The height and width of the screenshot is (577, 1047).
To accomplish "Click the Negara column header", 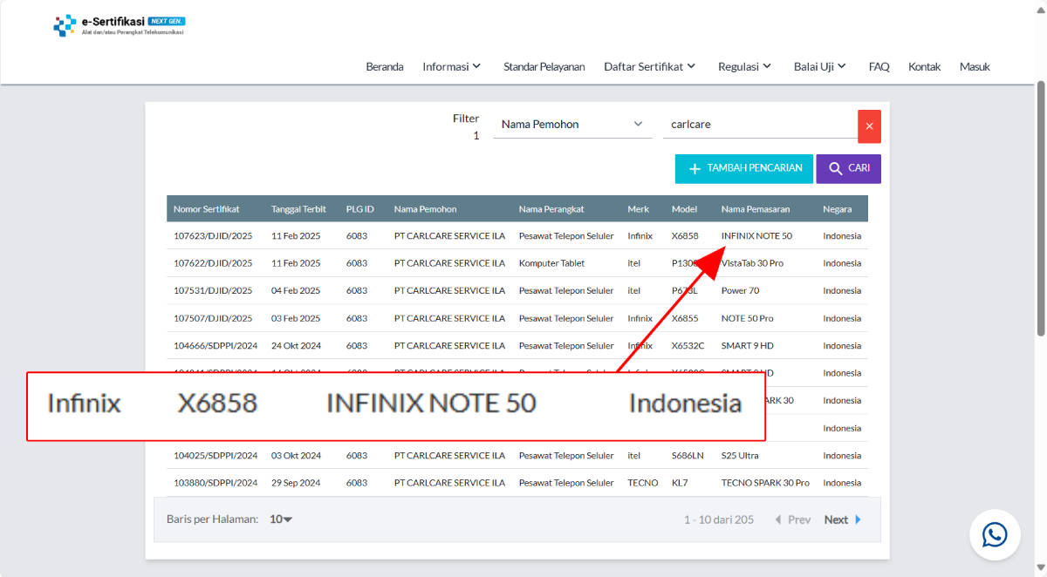I will pyautogui.click(x=838, y=209).
